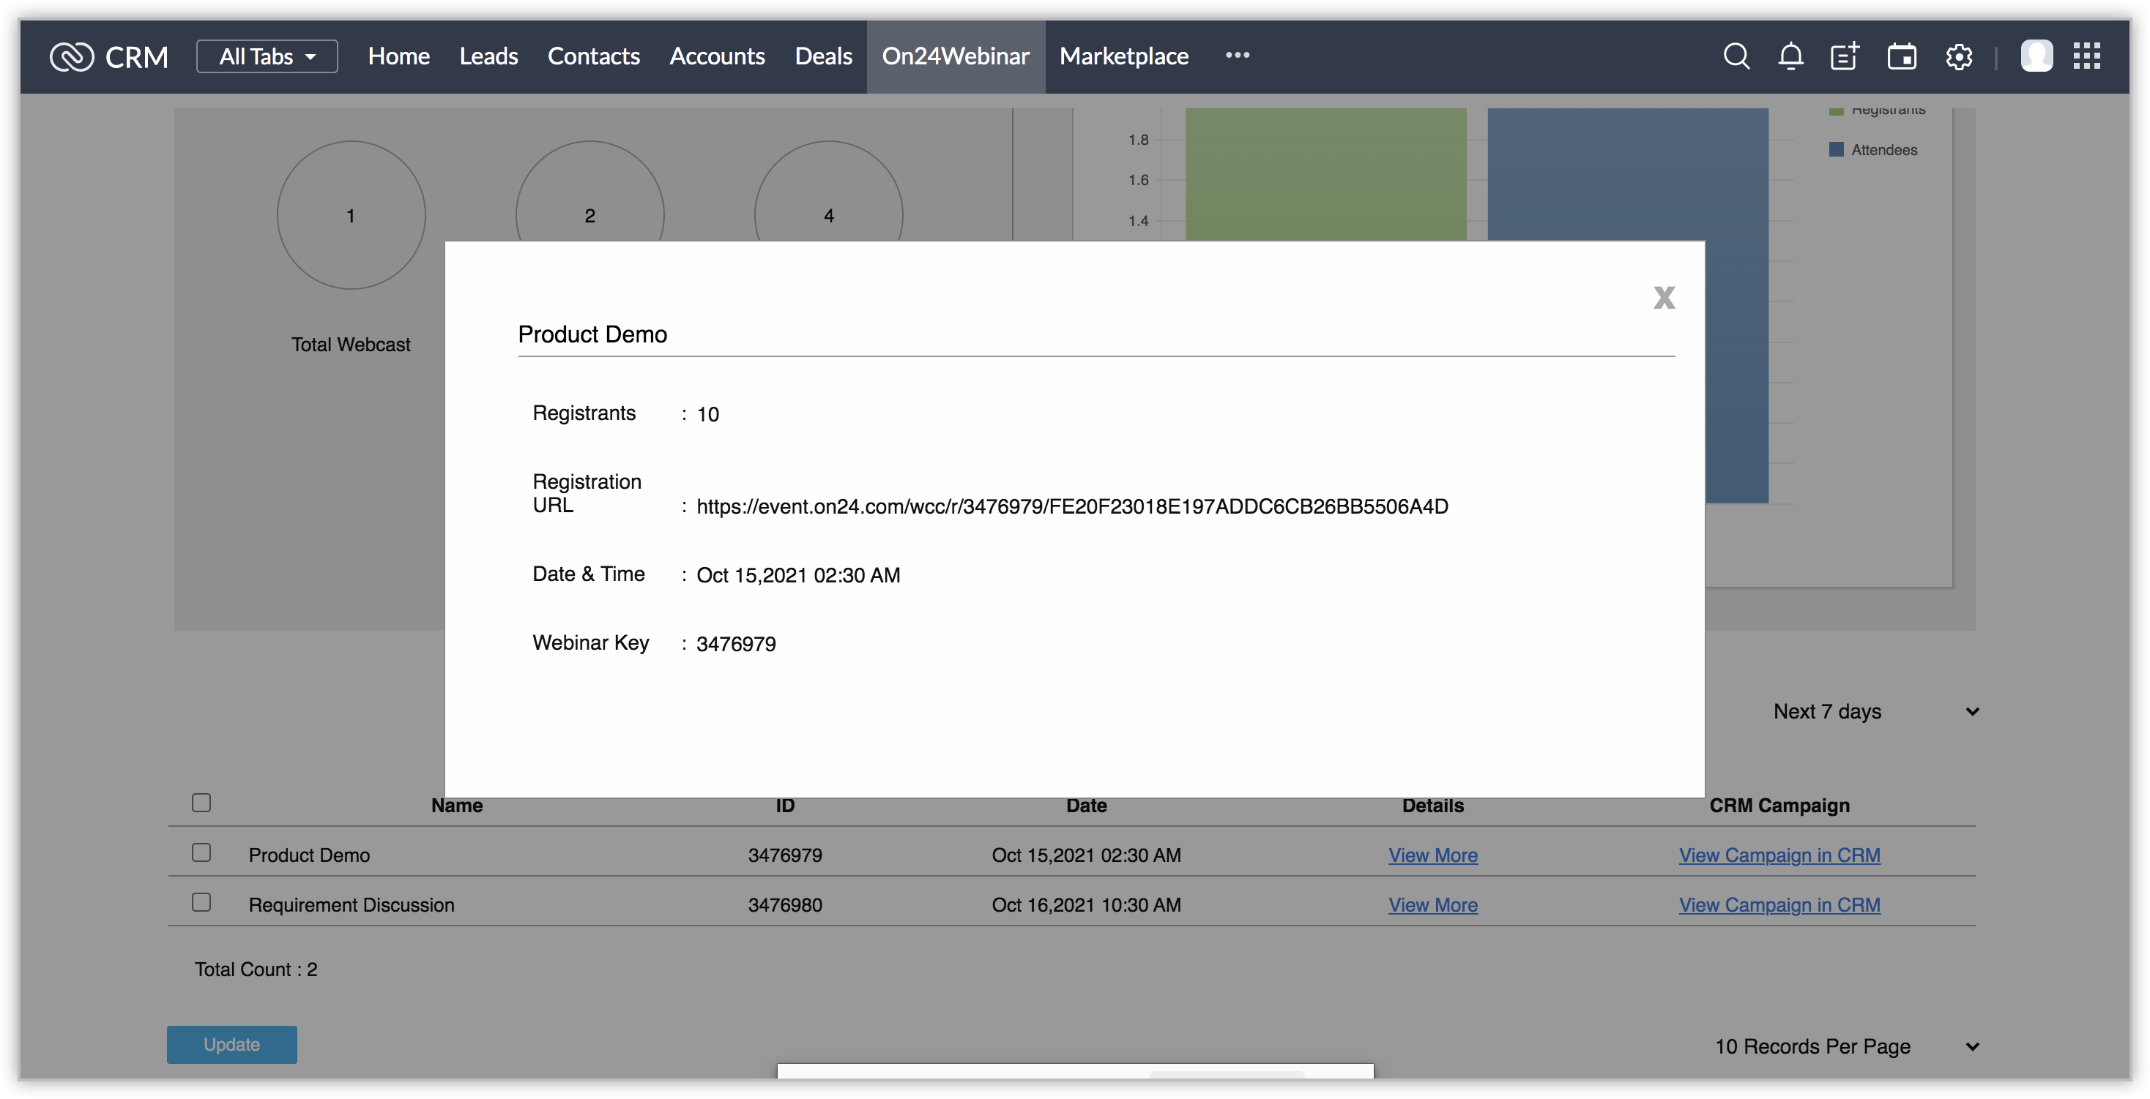
Task: Open View More for Requirement Discussion
Action: coord(1432,904)
